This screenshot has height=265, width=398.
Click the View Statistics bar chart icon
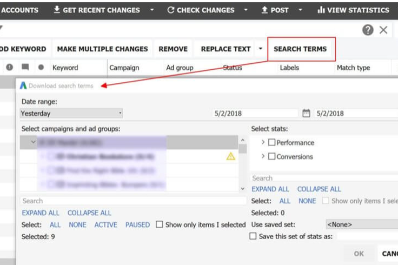tap(321, 10)
